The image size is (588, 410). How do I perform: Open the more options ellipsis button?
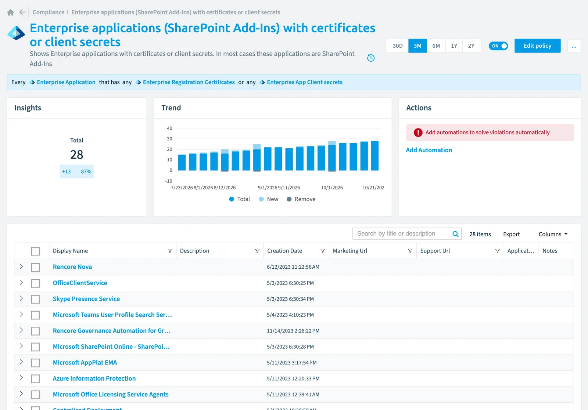[x=574, y=46]
